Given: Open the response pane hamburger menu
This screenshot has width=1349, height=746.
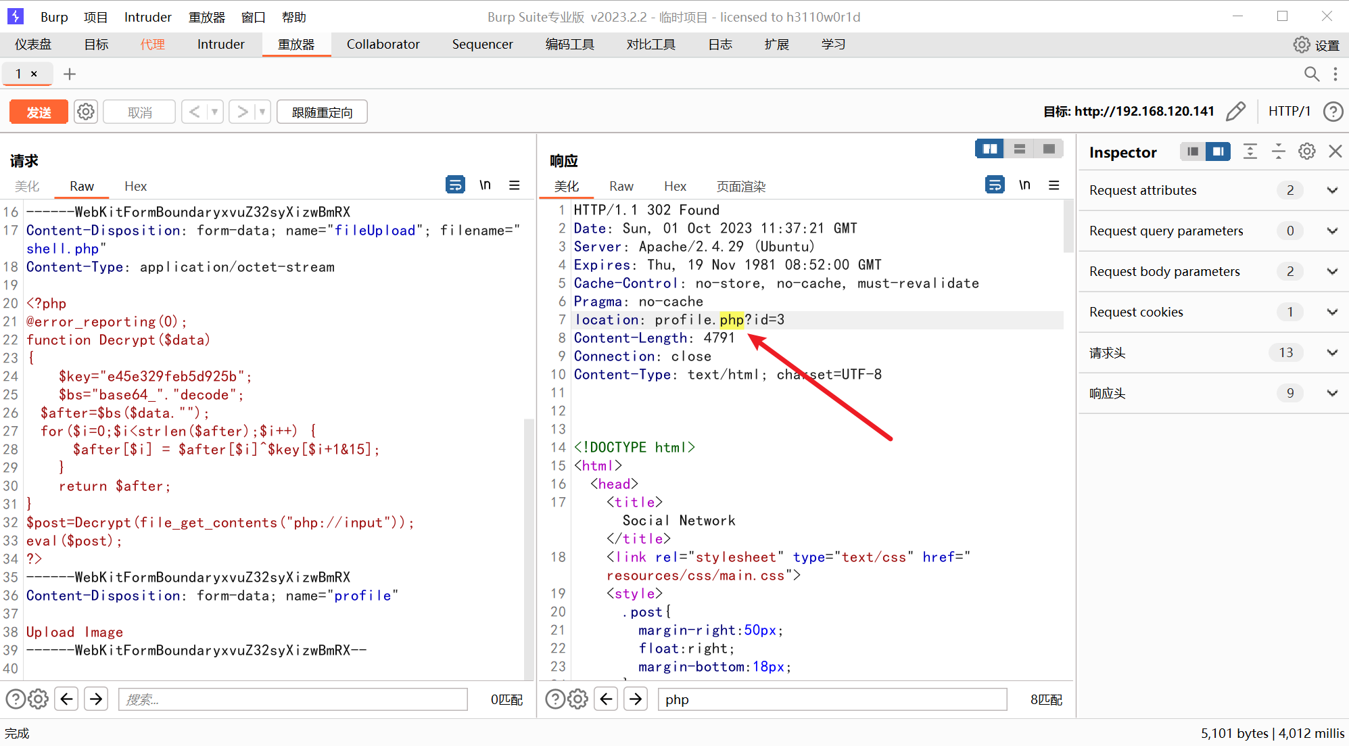Looking at the screenshot, I should [x=1054, y=185].
